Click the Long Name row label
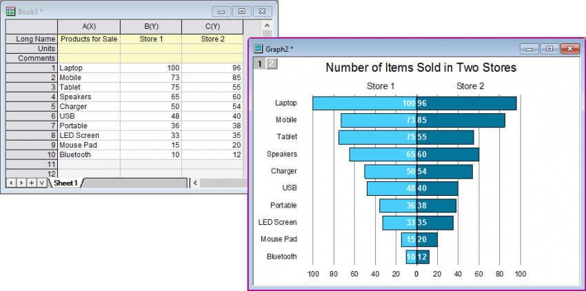This screenshot has height=291, width=586. pos(32,39)
